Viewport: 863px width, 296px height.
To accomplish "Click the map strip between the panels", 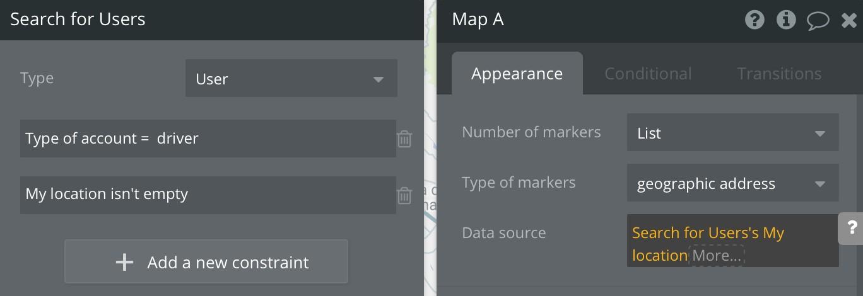I will (x=430, y=148).
